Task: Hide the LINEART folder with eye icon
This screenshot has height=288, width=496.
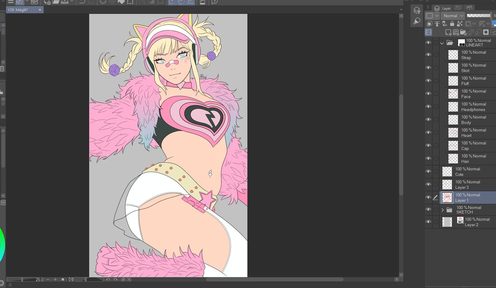Action: coord(428,43)
